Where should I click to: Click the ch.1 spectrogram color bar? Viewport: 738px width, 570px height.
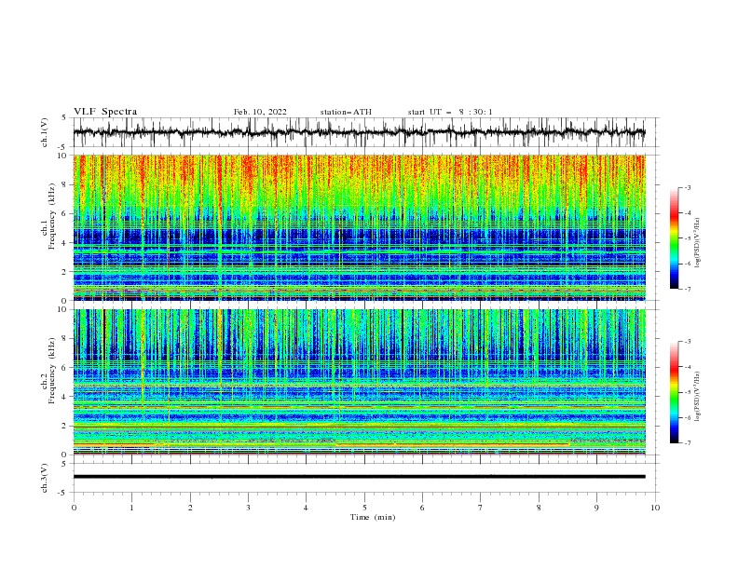point(674,238)
